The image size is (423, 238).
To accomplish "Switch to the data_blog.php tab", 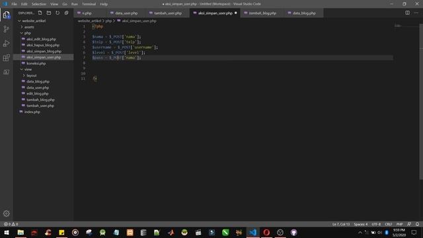I will (x=304, y=13).
